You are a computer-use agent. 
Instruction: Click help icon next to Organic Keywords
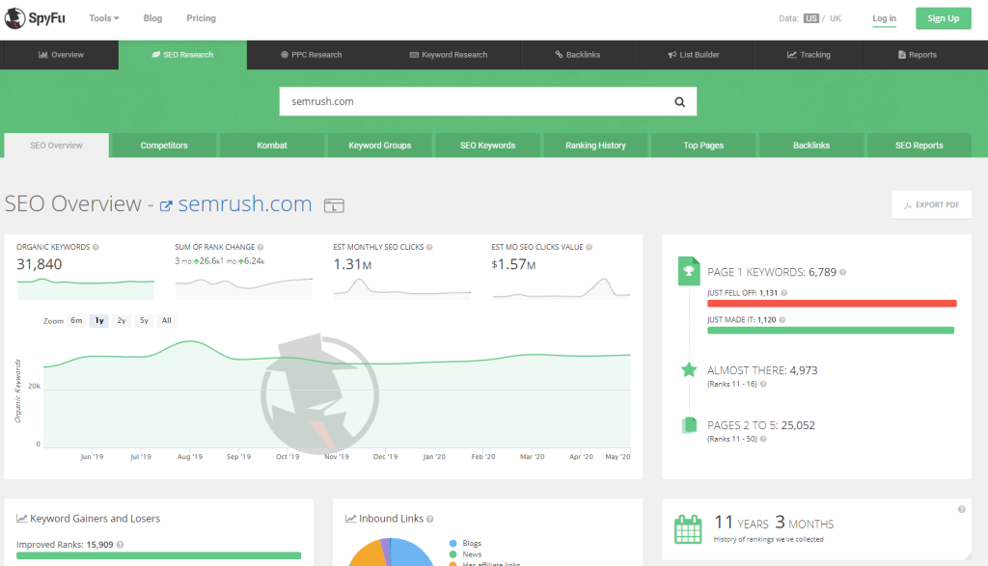click(96, 248)
